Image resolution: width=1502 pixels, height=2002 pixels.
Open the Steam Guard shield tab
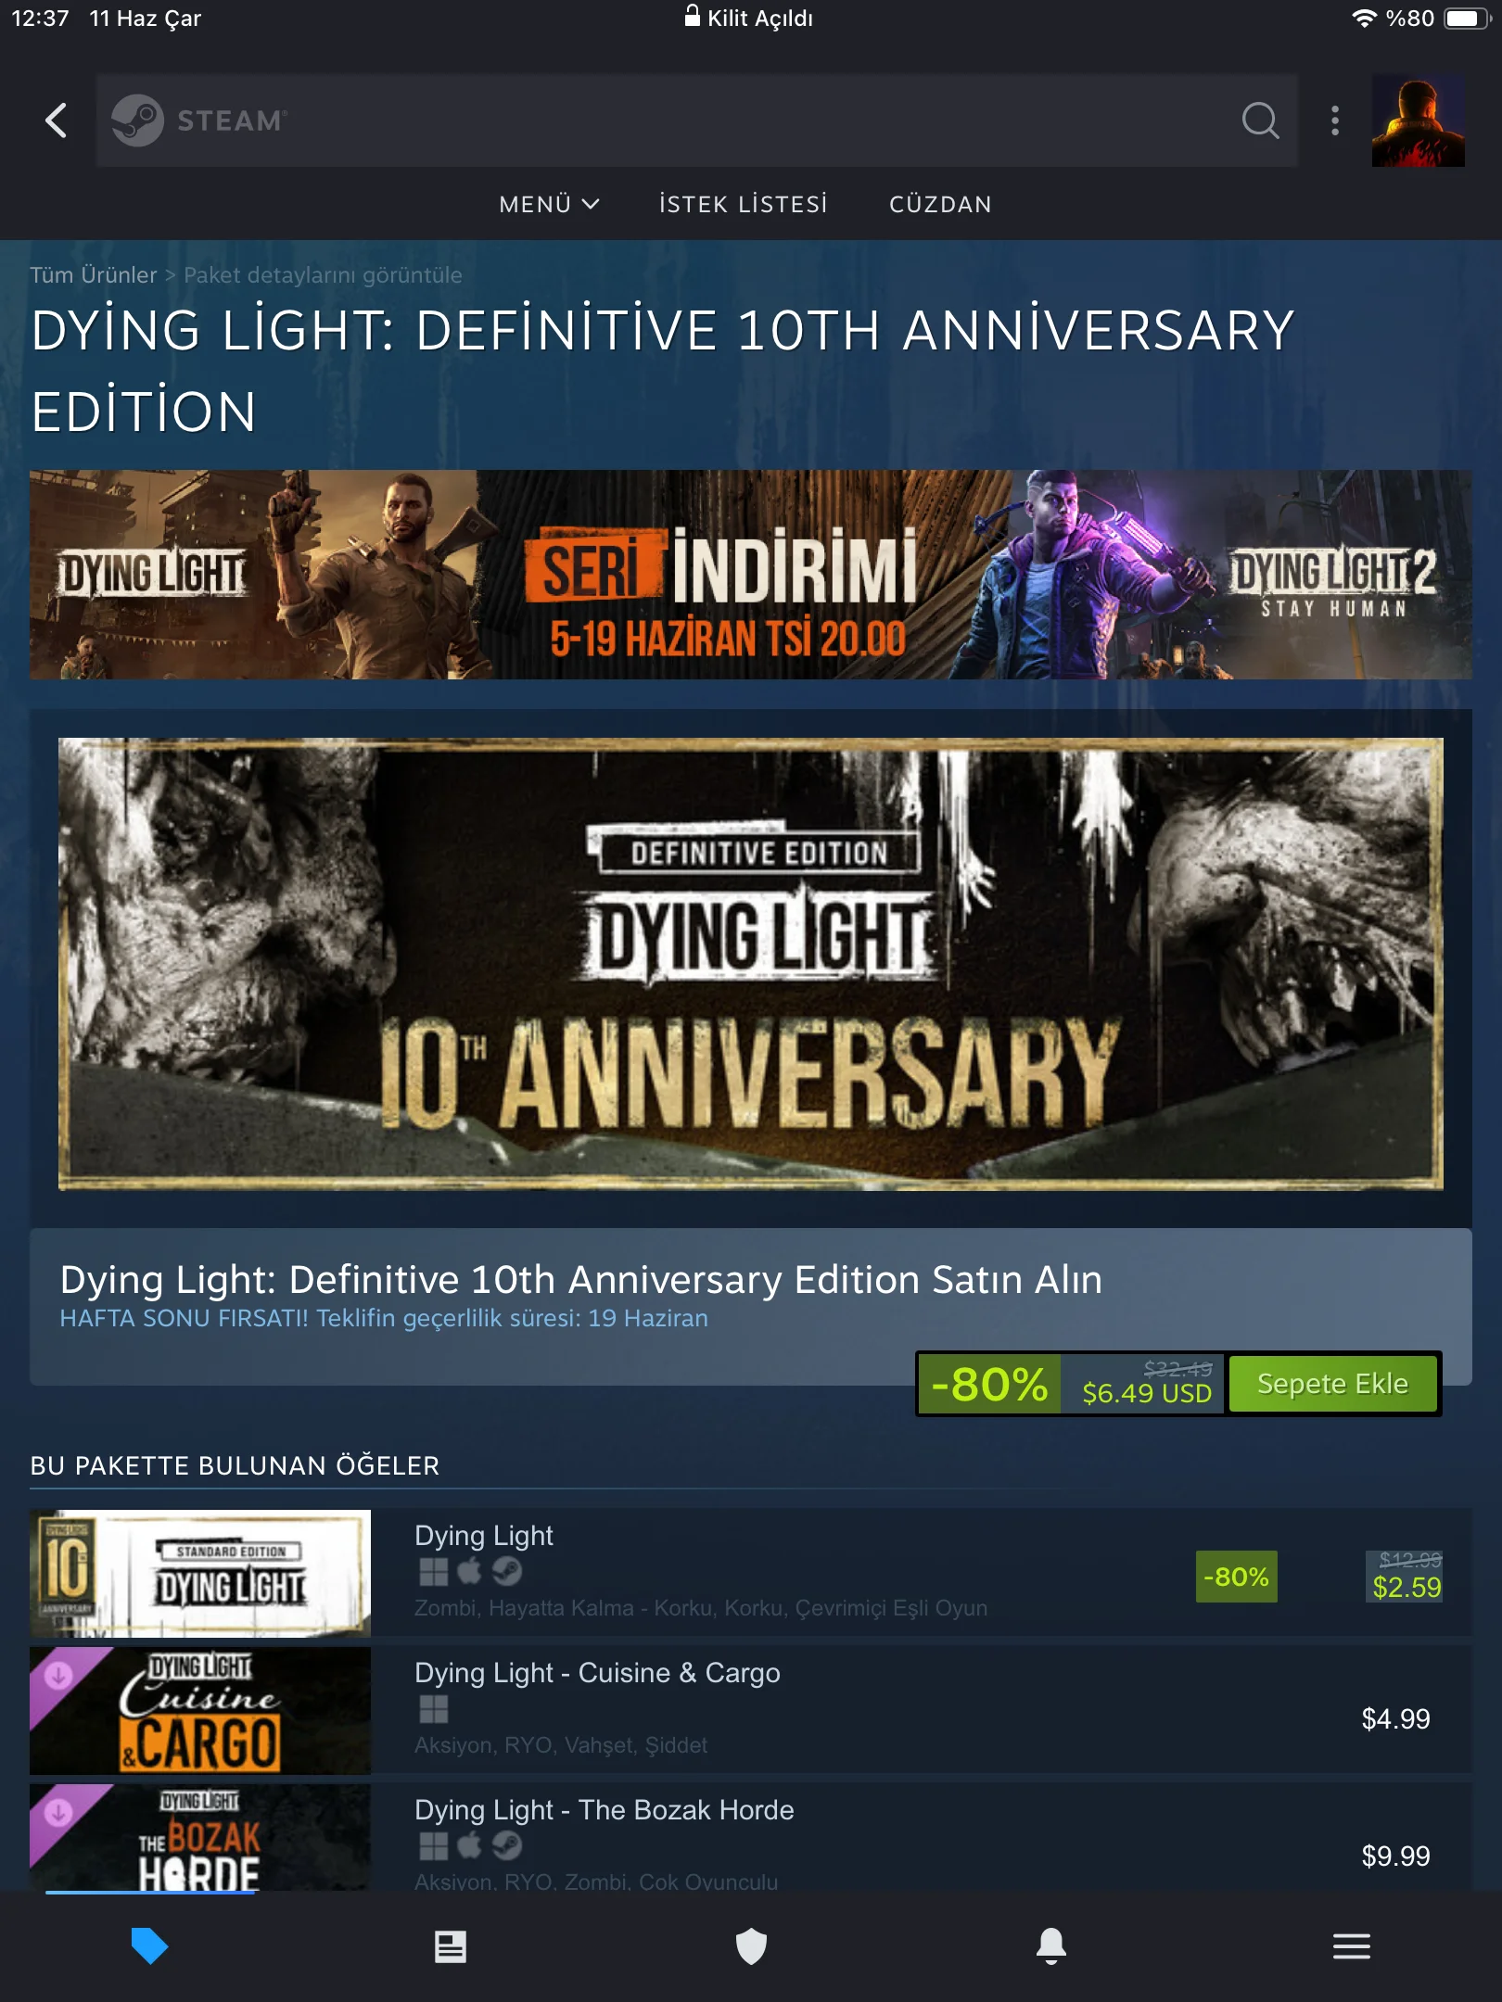coord(751,1946)
